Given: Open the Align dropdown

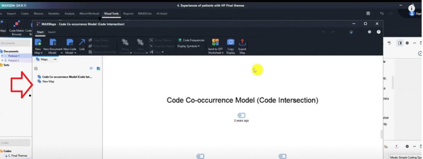Looking at the screenshot, I should pos(157,52).
